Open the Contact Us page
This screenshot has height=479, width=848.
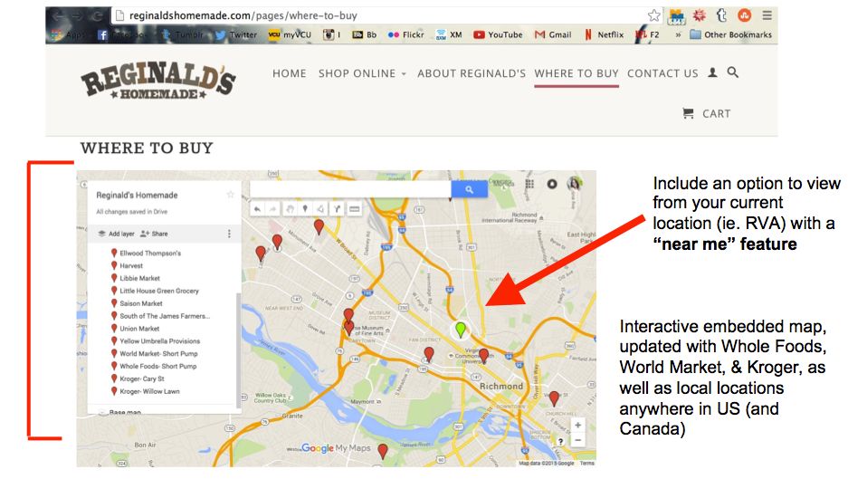[x=662, y=73]
